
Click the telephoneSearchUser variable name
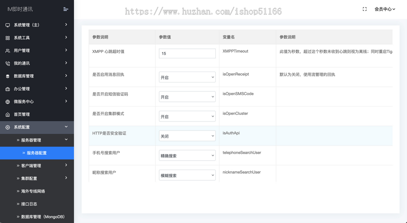[242, 153]
